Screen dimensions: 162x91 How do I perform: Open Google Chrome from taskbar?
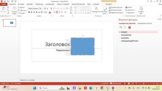tap(102, 88)
